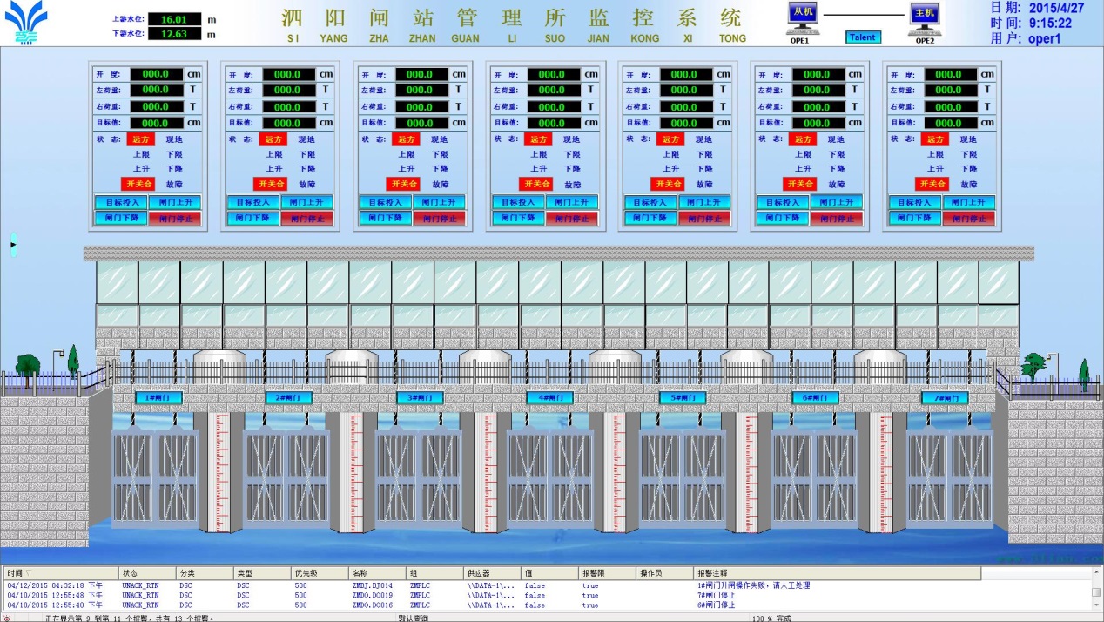Click 闸门上升 in the sixth gate panel

(x=837, y=202)
